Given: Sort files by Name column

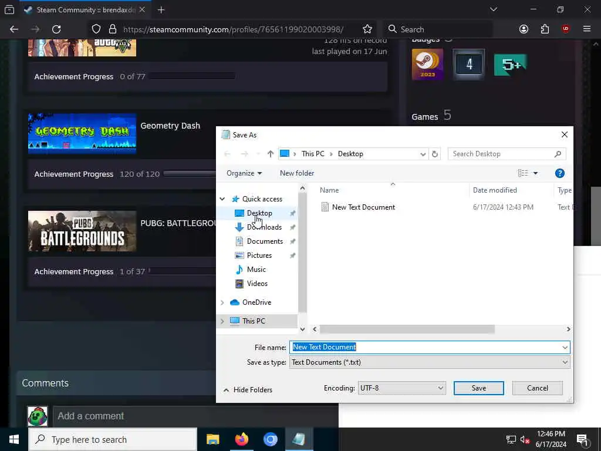Looking at the screenshot, I should click(x=329, y=190).
